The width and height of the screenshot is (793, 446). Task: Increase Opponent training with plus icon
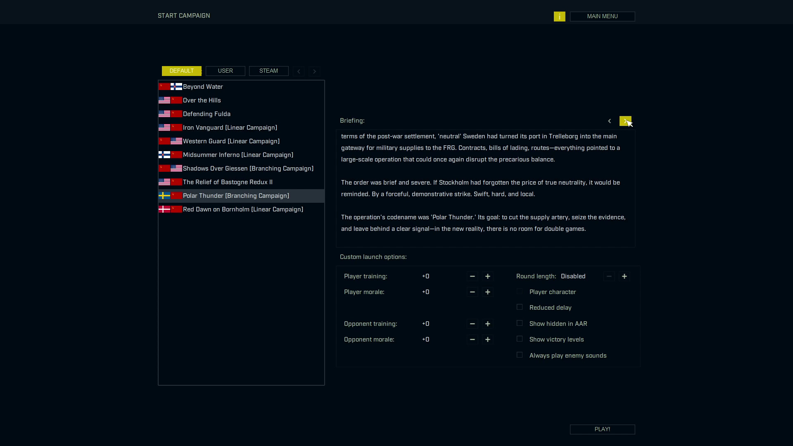click(x=487, y=324)
